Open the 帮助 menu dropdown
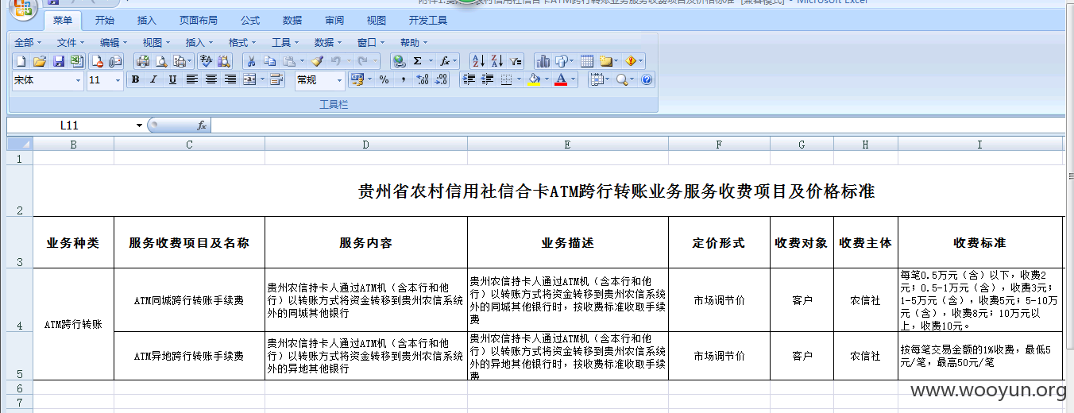 coord(414,42)
